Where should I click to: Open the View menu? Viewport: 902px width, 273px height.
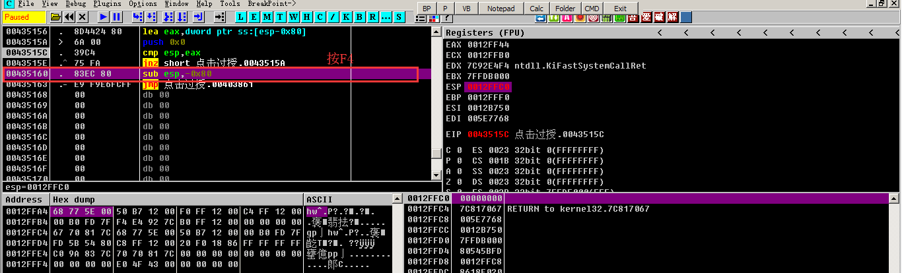click(x=50, y=4)
